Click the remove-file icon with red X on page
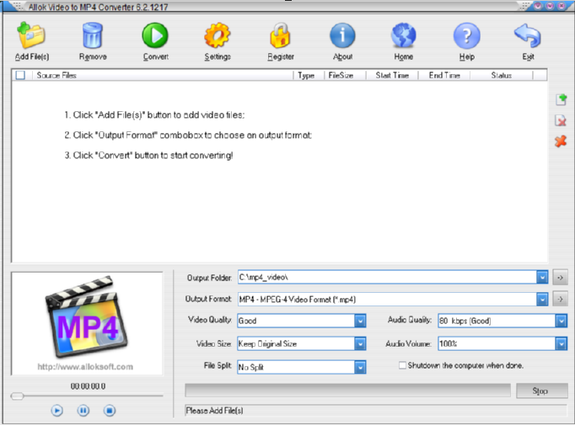 coord(561,120)
